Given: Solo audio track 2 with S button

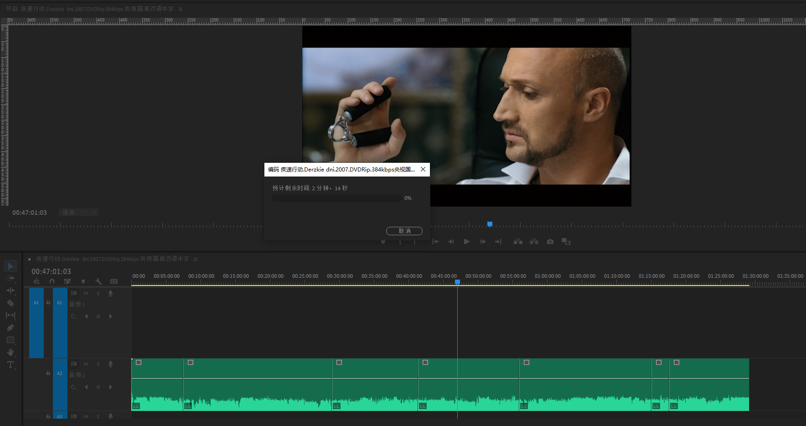Looking at the screenshot, I should (x=98, y=364).
